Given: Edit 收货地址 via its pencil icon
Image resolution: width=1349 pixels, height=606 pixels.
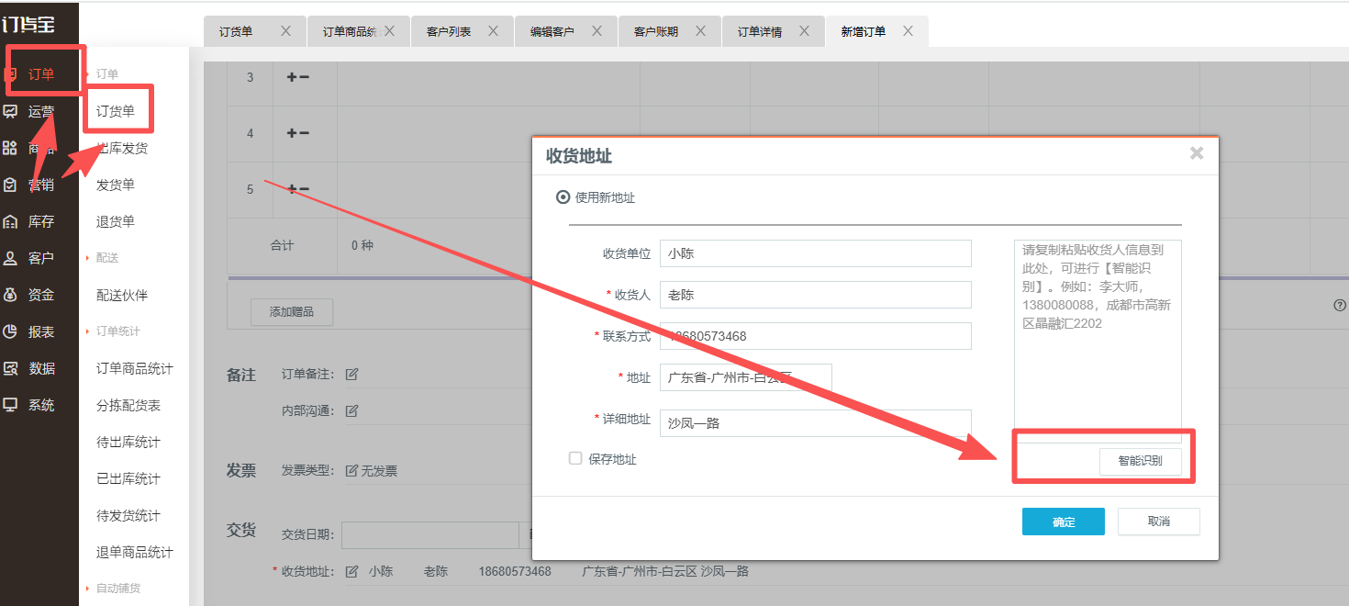Looking at the screenshot, I should tap(351, 571).
